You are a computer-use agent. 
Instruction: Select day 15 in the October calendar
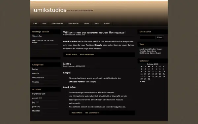pyautogui.click(x=142, y=74)
